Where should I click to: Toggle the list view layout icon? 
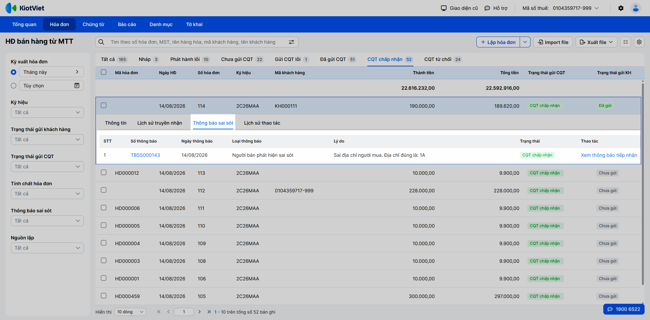[626, 42]
